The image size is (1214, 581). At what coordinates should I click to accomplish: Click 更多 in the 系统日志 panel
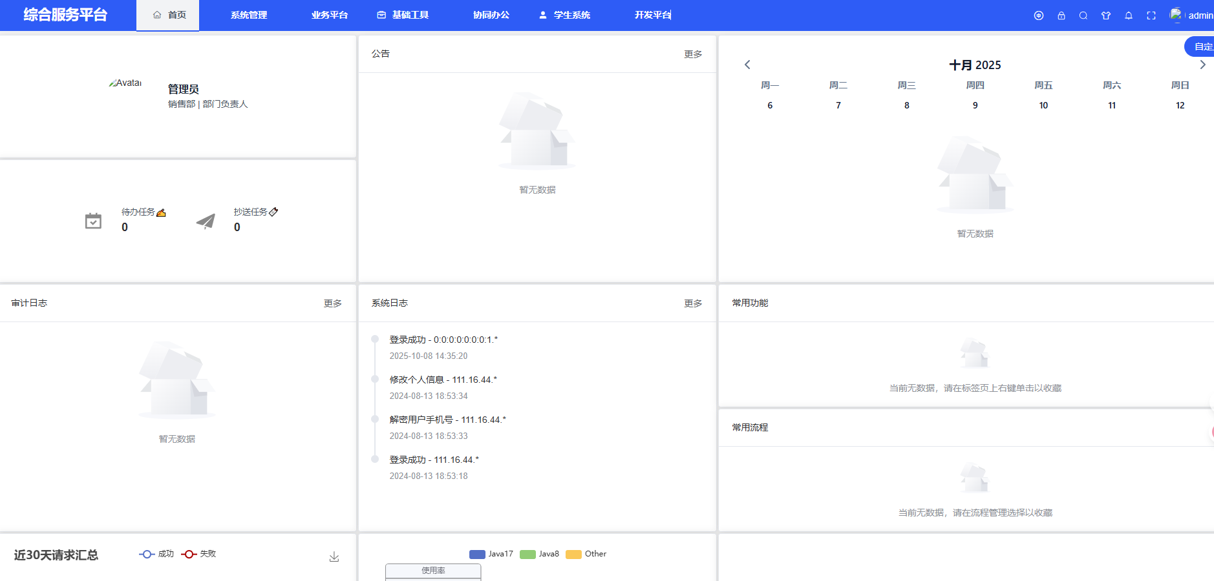[693, 303]
